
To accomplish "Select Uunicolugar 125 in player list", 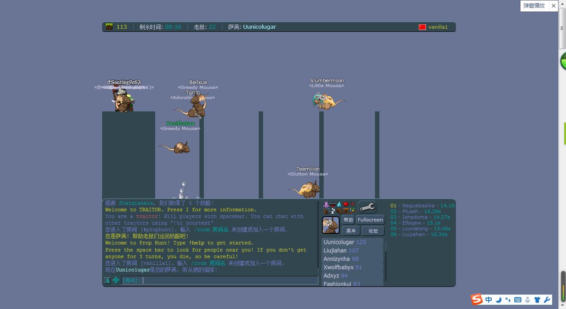I will coord(352,242).
